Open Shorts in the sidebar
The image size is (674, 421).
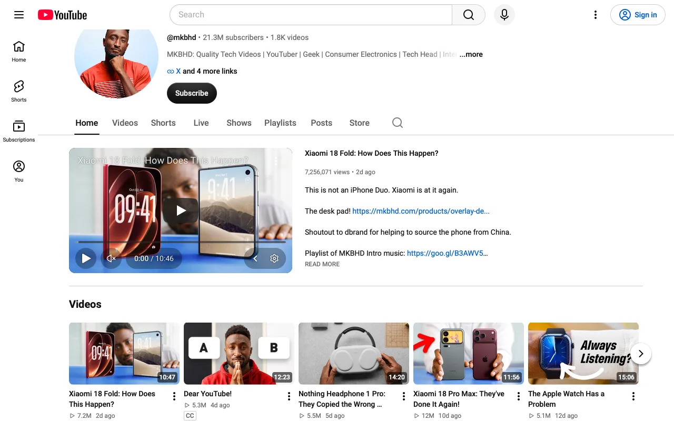tap(19, 91)
